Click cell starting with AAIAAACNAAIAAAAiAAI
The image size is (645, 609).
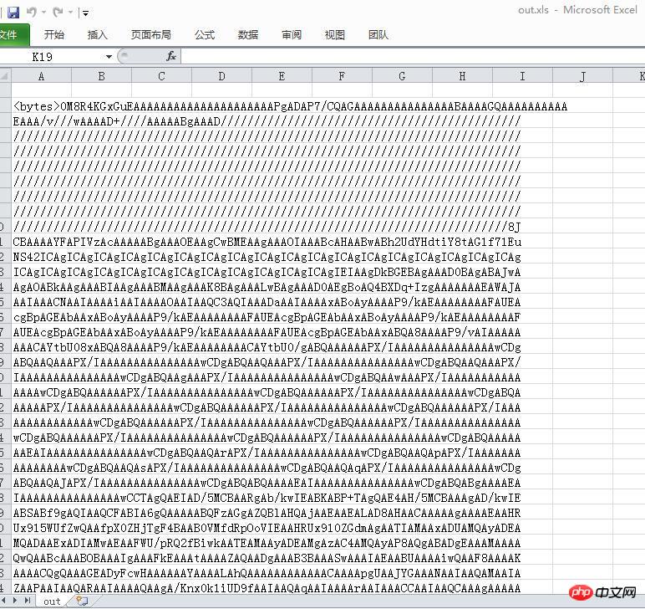pyautogui.click(x=267, y=302)
